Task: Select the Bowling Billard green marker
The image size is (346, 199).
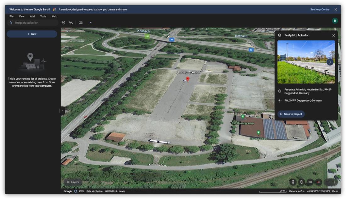Action: (x=258, y=132)
